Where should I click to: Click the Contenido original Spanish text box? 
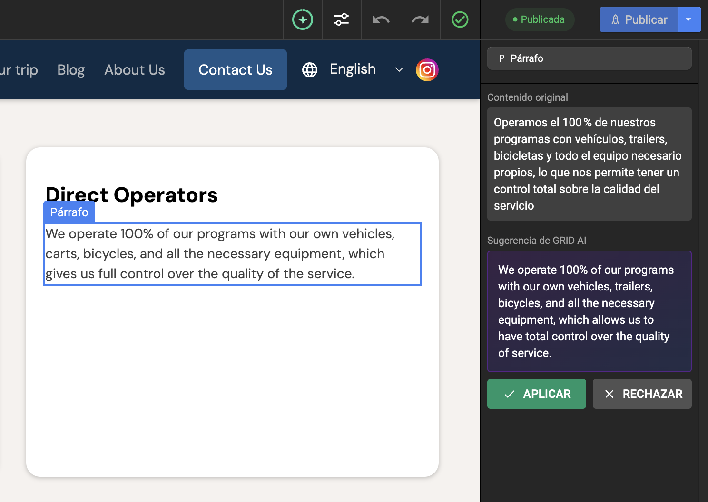[590, 164]
